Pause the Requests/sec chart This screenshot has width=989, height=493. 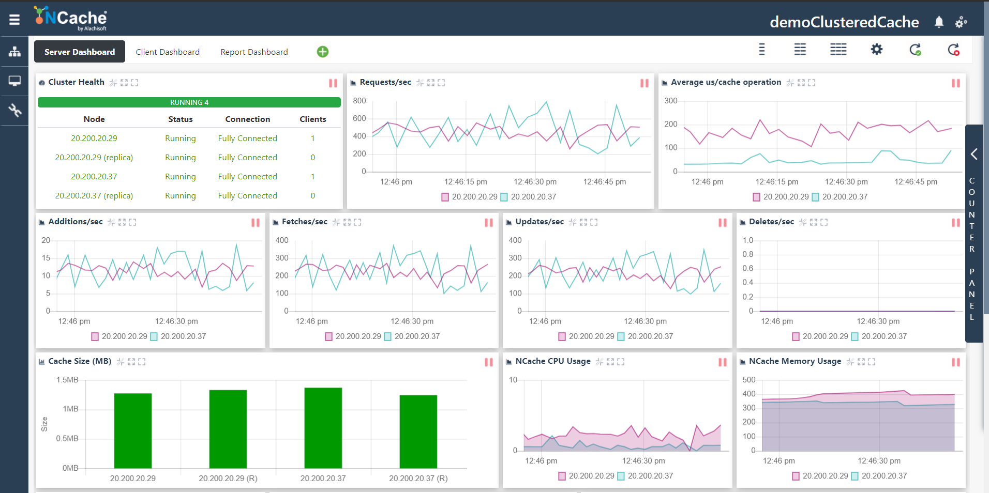(x=645, y=83)
